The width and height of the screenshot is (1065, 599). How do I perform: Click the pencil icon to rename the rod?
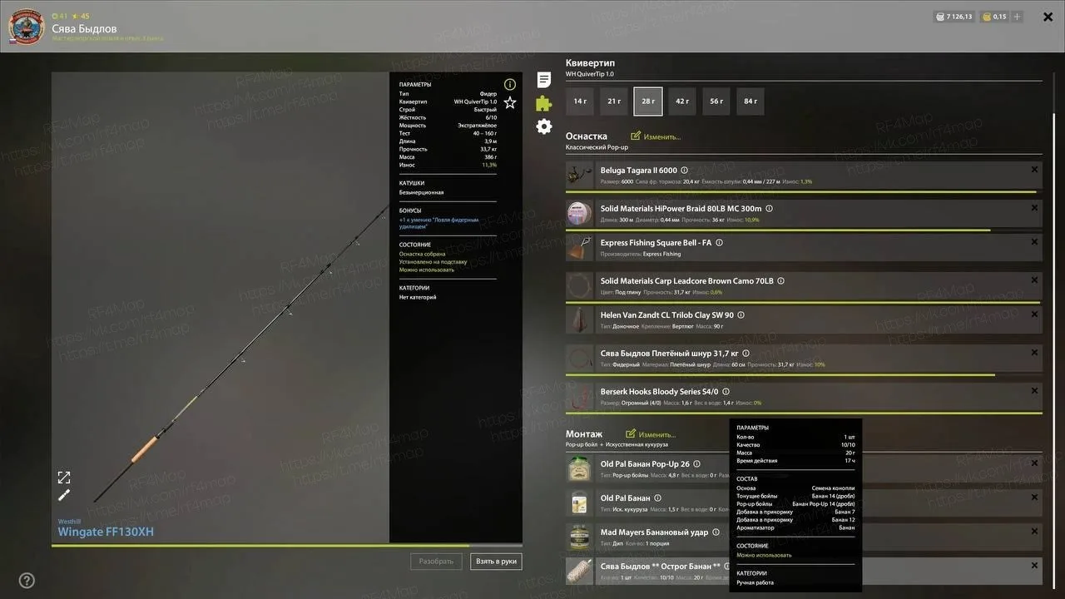point(64,495)
